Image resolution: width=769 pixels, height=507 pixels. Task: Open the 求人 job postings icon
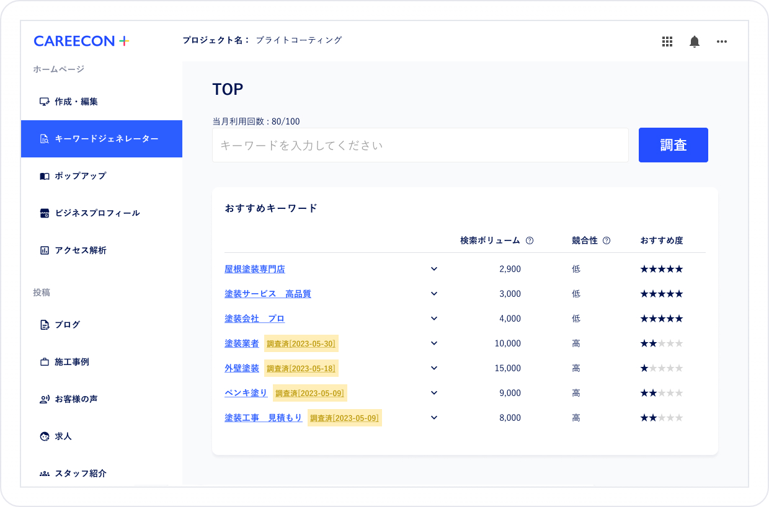click(x=44, y=436)
